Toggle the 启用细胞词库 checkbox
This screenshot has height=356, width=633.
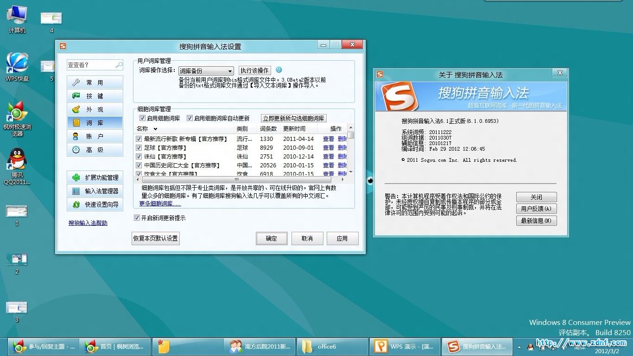point(143,118)
